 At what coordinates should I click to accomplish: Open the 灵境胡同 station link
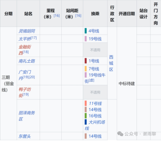click(x=27, y=31)
